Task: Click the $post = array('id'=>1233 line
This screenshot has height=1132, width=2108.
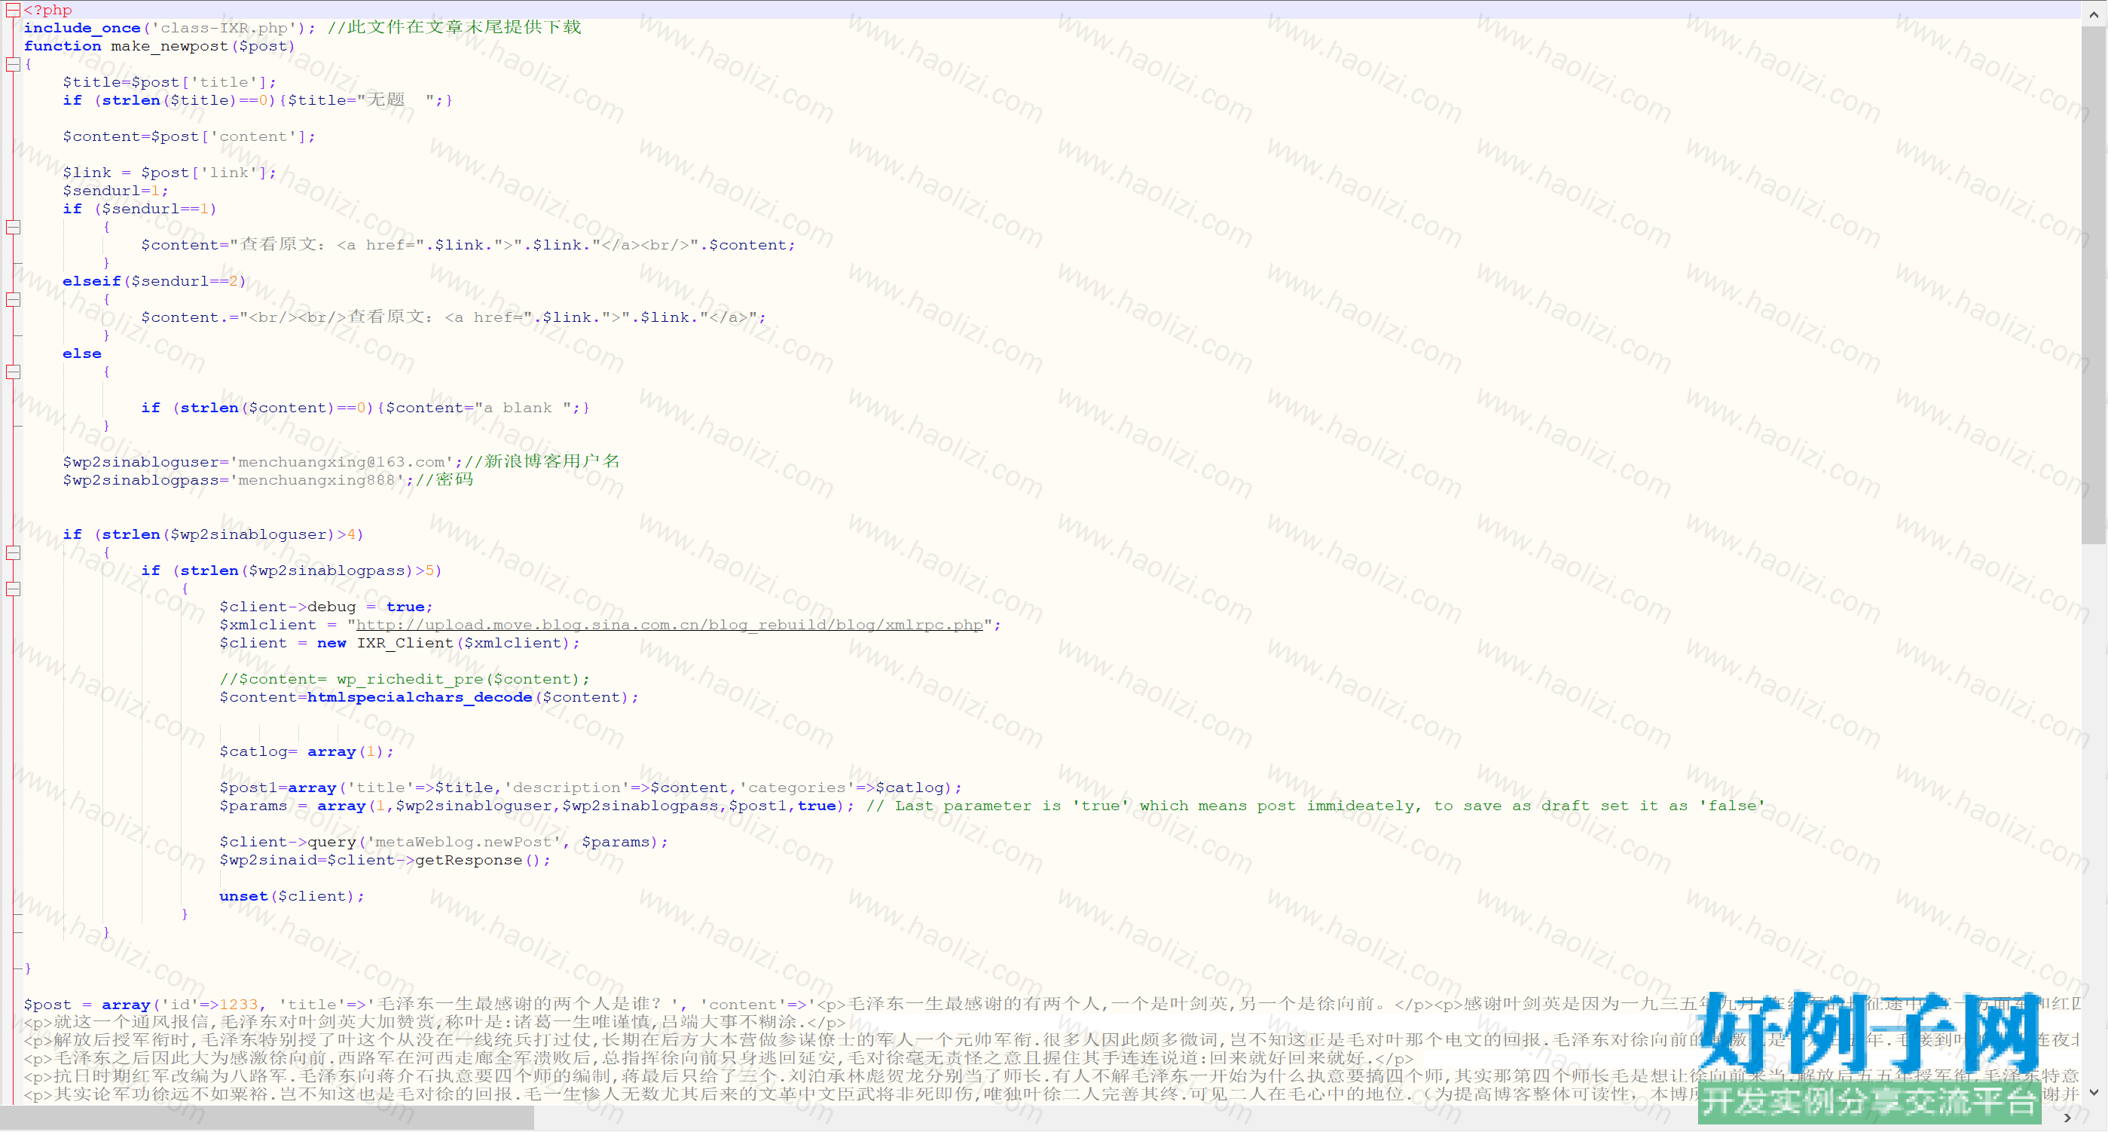Action: click(x=1052, y=1005)
